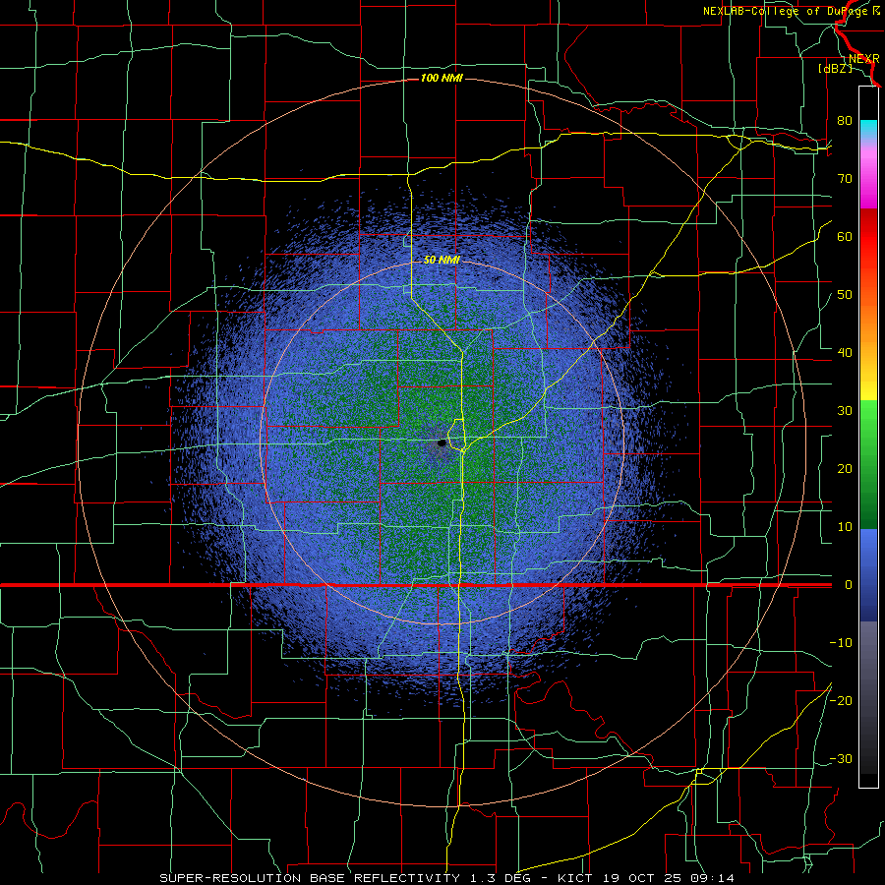Click the -10 value on the color scale
This screenshot has width=885, height=885.
(841, 643)
